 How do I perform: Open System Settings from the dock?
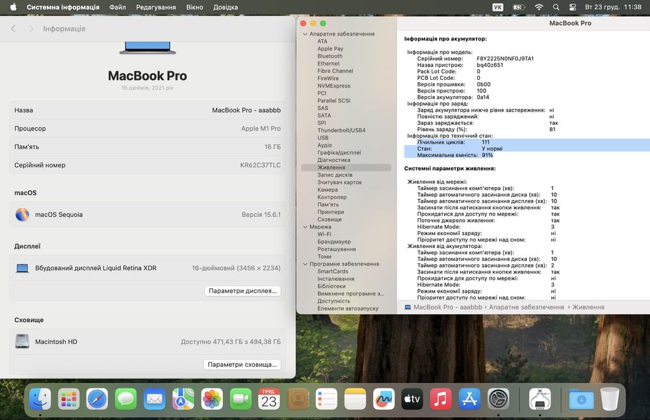(x=498, y=399)
